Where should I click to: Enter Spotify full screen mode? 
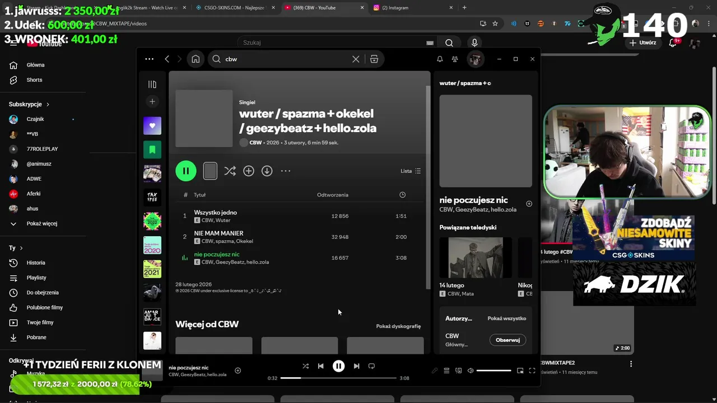[532, 371]
